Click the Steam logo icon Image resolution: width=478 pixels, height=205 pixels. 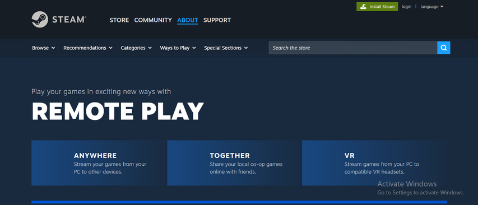pos(40,20)
